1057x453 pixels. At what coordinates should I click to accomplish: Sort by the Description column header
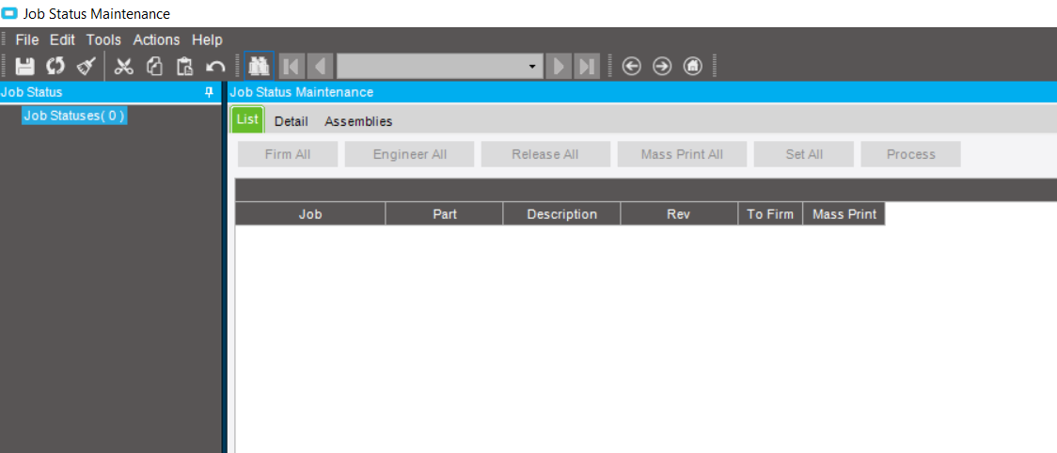tap(562, 214)
